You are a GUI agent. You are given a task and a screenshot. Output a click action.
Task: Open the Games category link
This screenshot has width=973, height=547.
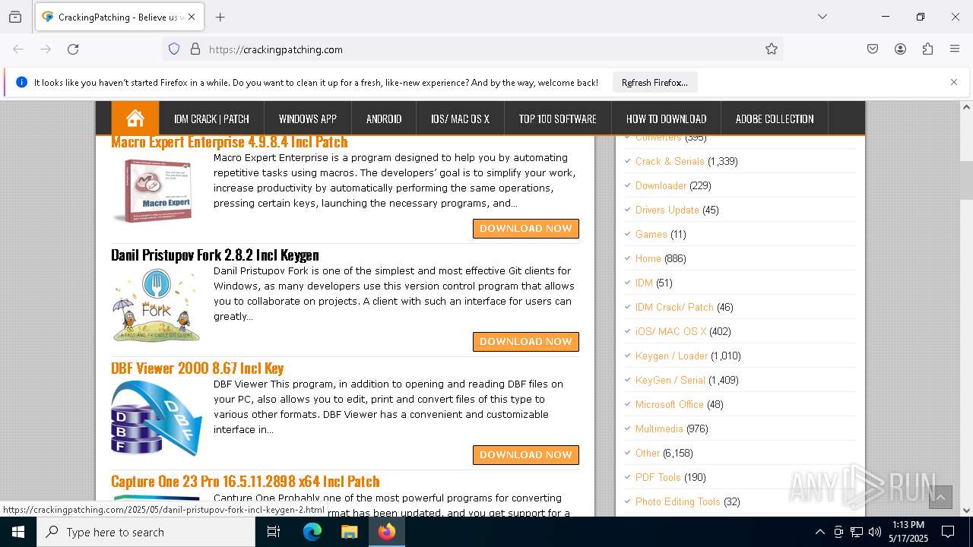tap(651, 234)
